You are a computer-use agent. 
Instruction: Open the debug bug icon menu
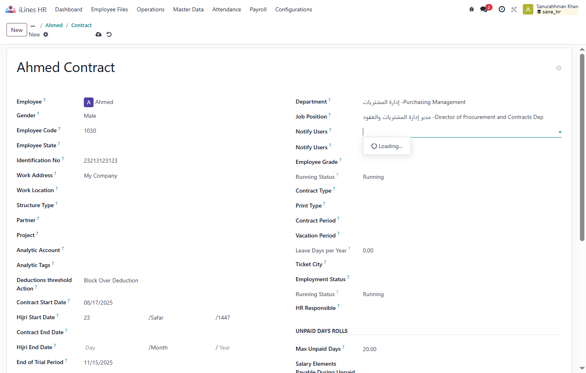tap(471, 9)
